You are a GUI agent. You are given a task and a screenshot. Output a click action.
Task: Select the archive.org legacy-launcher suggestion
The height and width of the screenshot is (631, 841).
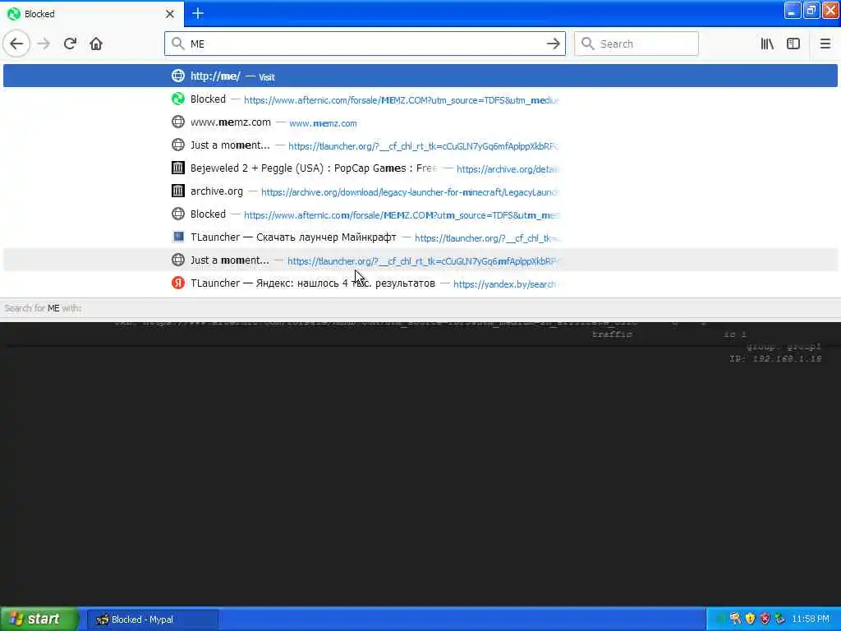420,191
